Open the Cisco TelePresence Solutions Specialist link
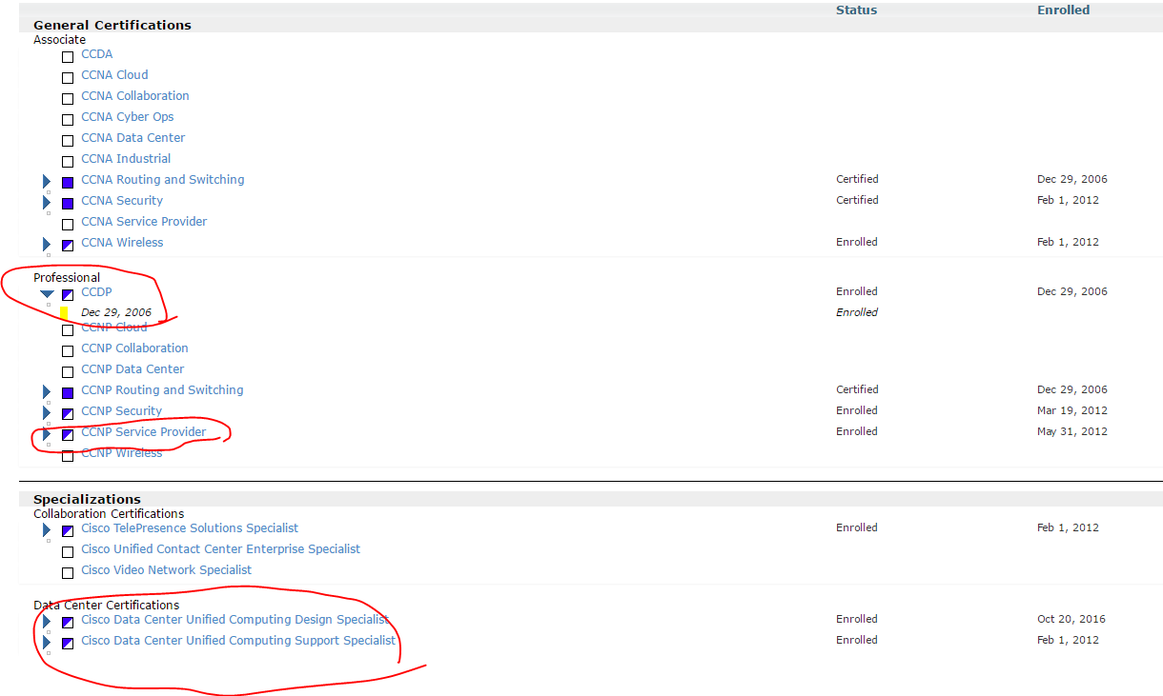The height and width of the screenshot is (696, 1163). [x=190, y=528]
